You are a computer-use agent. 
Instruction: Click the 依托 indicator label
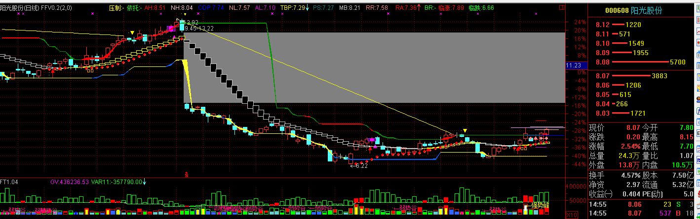click(x=134, y=8)
